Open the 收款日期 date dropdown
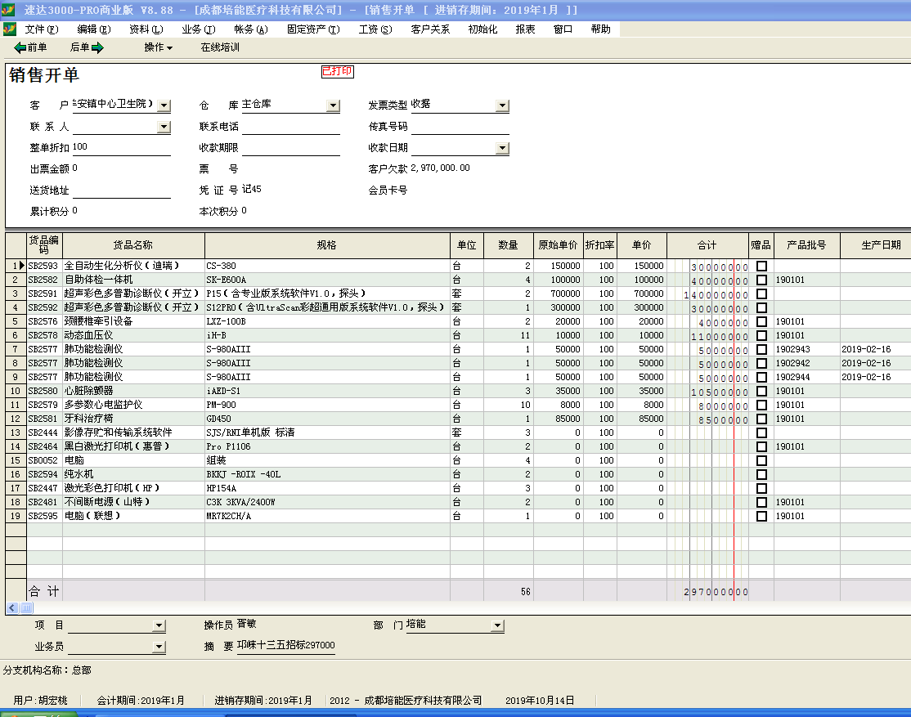The image size is (911, 717). click(x=502, y=149)
